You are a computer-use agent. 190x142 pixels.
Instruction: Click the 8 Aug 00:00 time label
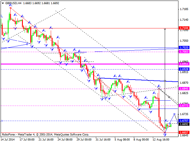pyautogui.click(x=141, y=140)
